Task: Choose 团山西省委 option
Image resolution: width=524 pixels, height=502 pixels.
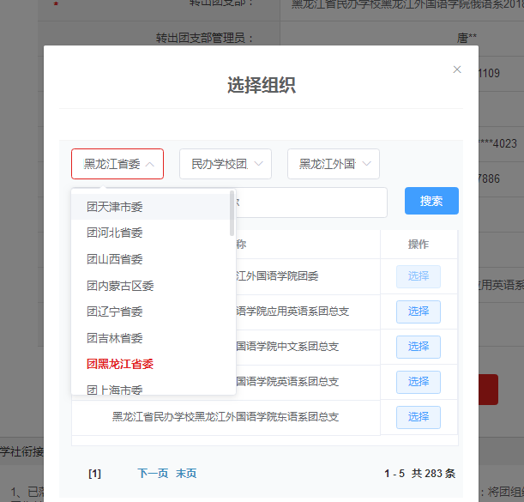Action: [150, 259]
